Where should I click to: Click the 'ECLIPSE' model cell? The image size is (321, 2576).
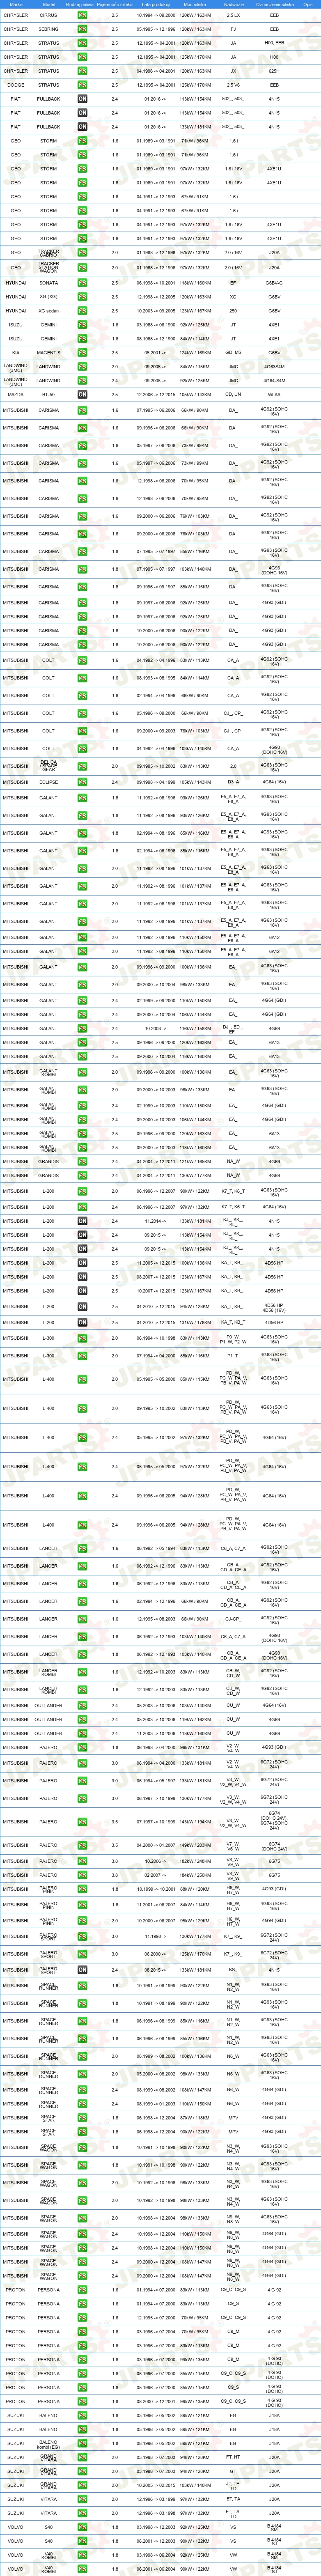coord(48,783)
